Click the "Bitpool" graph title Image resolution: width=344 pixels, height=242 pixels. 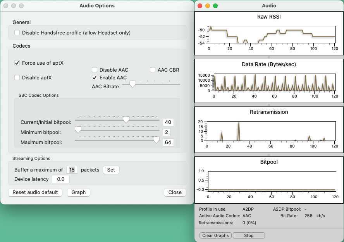point(269,162)
